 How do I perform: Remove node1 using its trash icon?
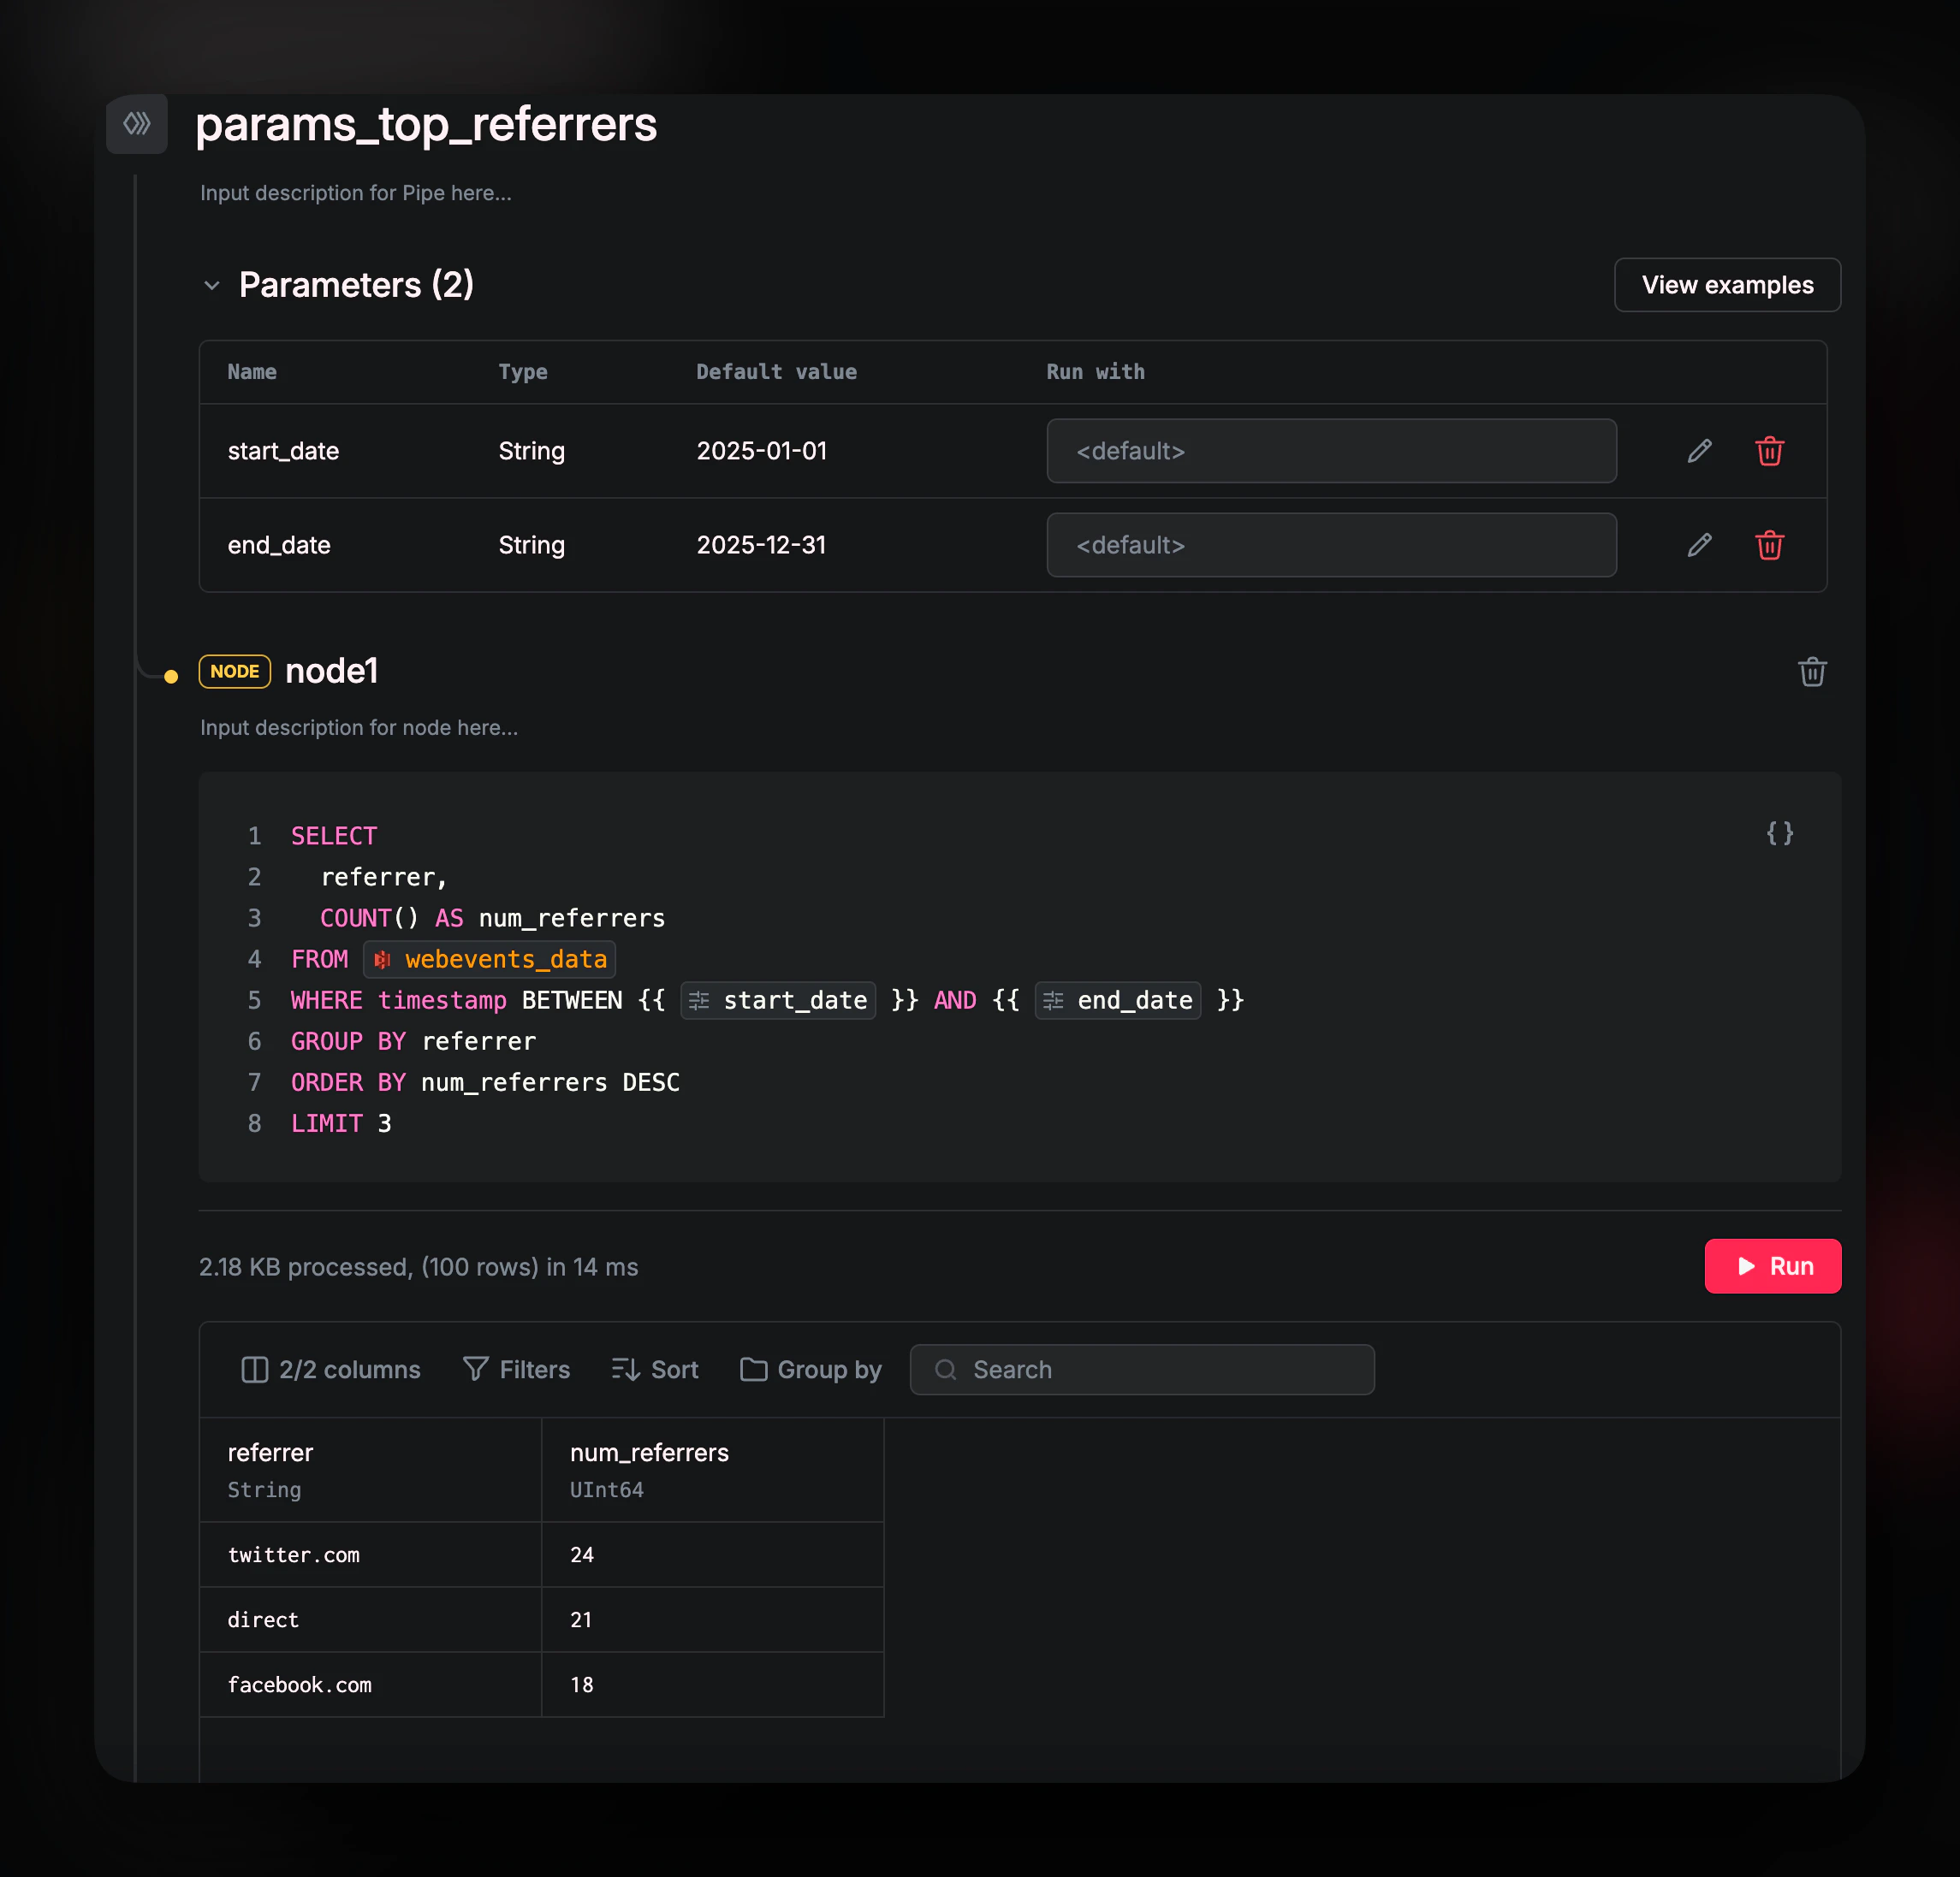tap(1813, 672)
